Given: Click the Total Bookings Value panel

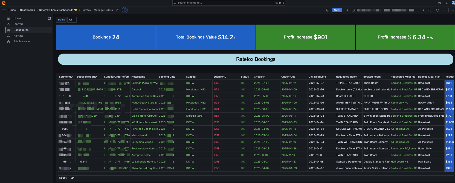Looking at the screenshot, I should click(x=206, y=37).
